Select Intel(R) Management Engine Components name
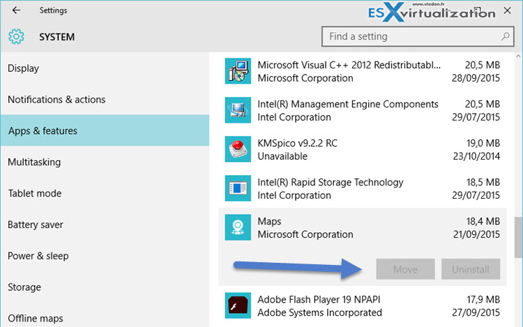This screenshot has width=523, height=327. click(348, 104)
